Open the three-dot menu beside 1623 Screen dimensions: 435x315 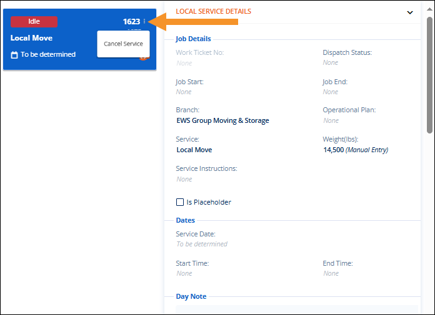144,22
